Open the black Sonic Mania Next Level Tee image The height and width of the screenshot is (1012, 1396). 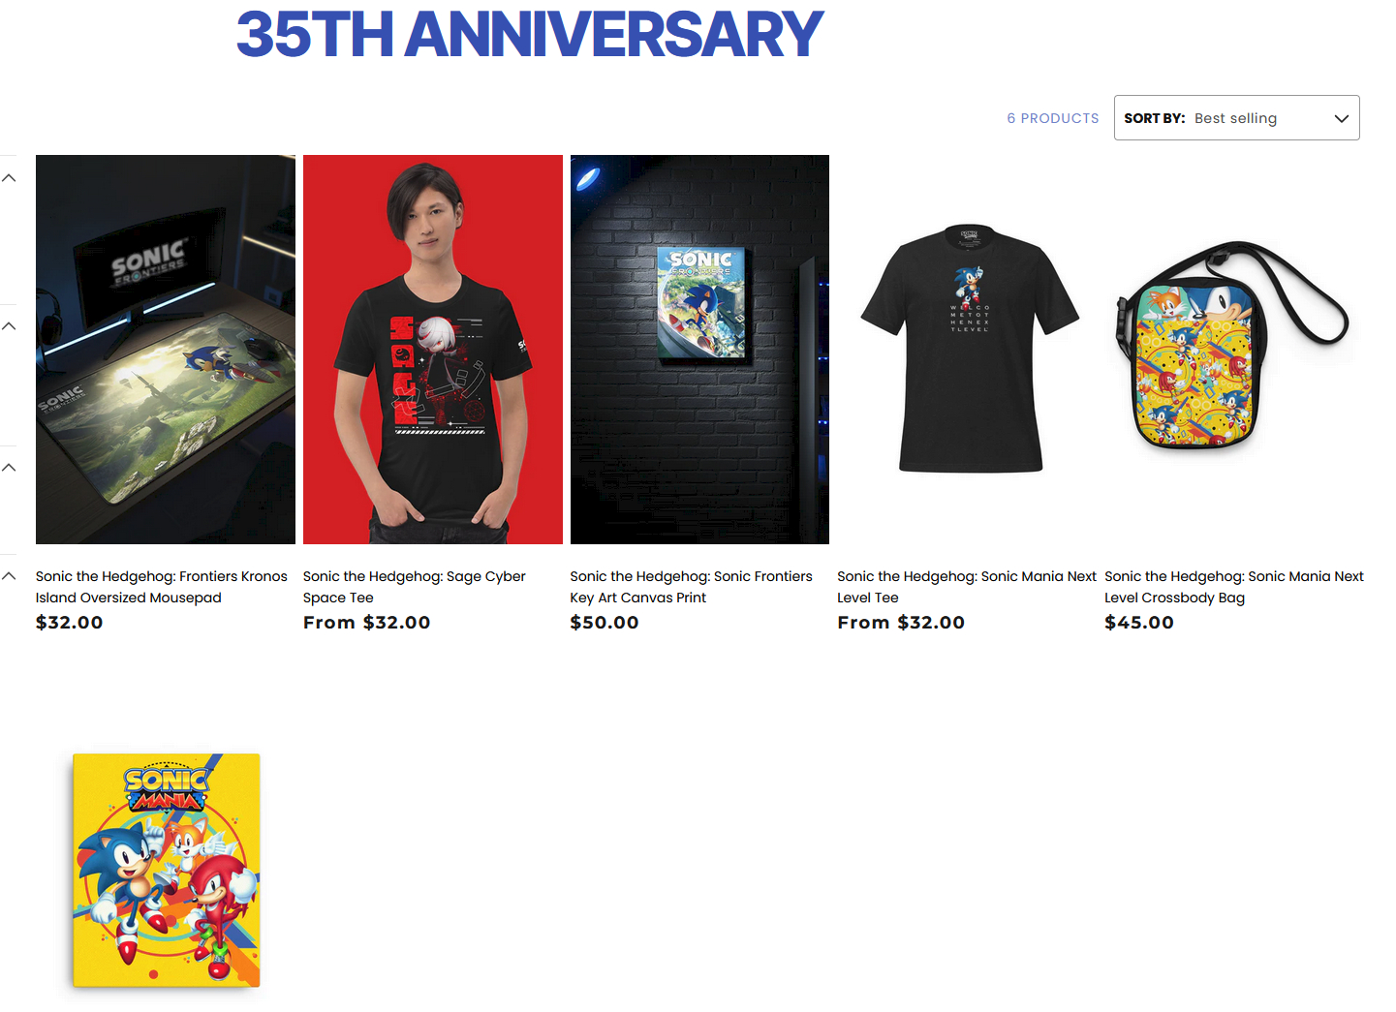coord(969,350)
